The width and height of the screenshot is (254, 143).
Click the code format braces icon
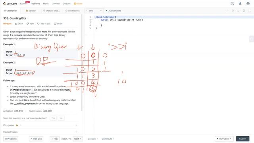[x=233, y=11]
